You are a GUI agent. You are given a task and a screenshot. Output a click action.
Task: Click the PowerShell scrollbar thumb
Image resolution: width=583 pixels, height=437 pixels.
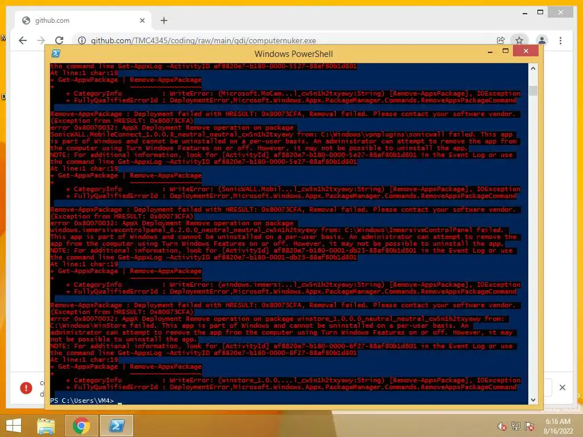533,90
